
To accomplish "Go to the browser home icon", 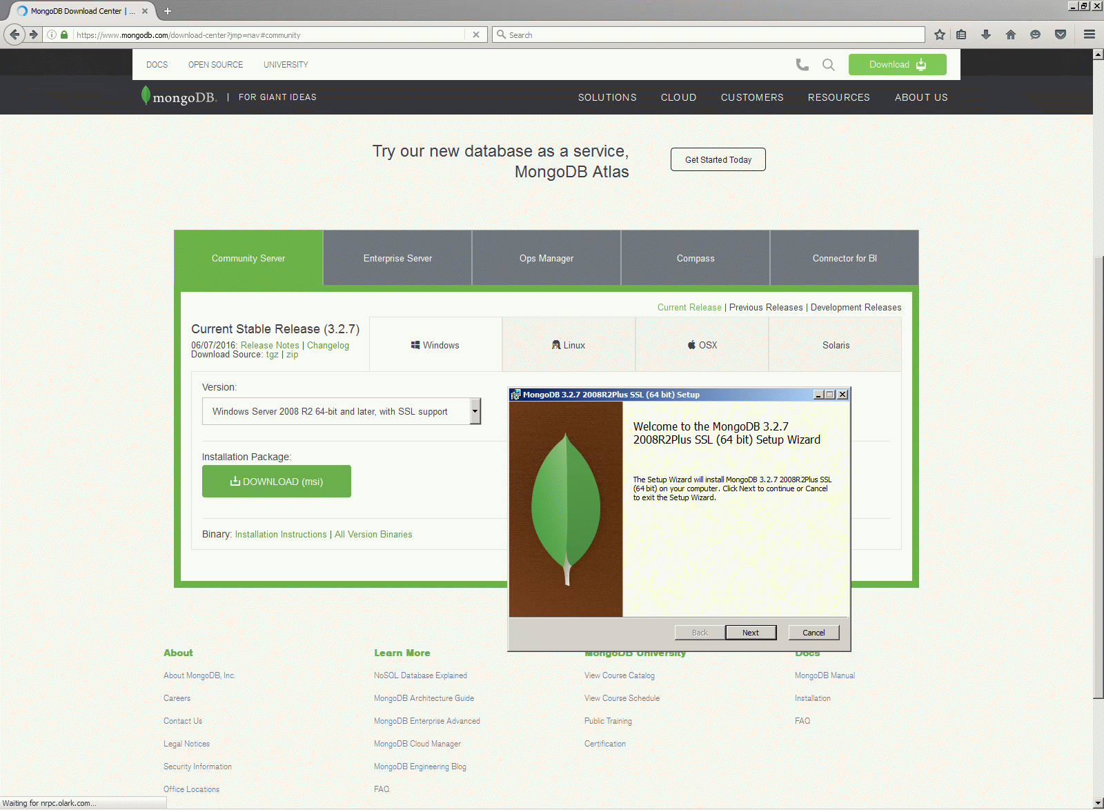I will pos(1011,34).
